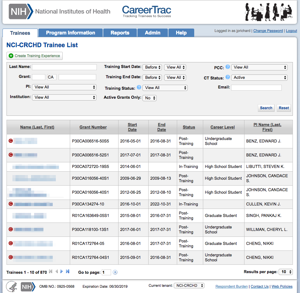Open Training End Date View All dropdown
This screenshot has height=293, width=300.
(175, 78)
